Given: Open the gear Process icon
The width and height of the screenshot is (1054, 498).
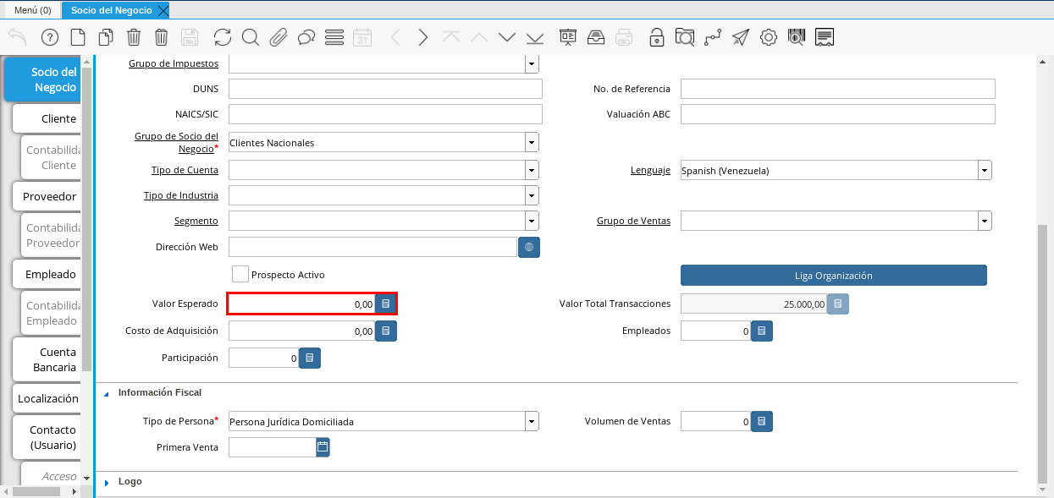Looking at the screenshot, I should coord(769,37).
